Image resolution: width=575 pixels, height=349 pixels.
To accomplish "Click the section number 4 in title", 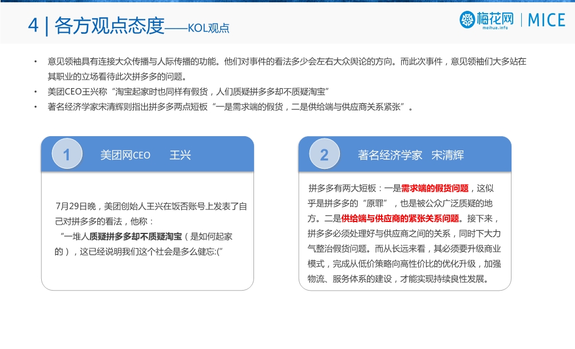I will [33, 26].
